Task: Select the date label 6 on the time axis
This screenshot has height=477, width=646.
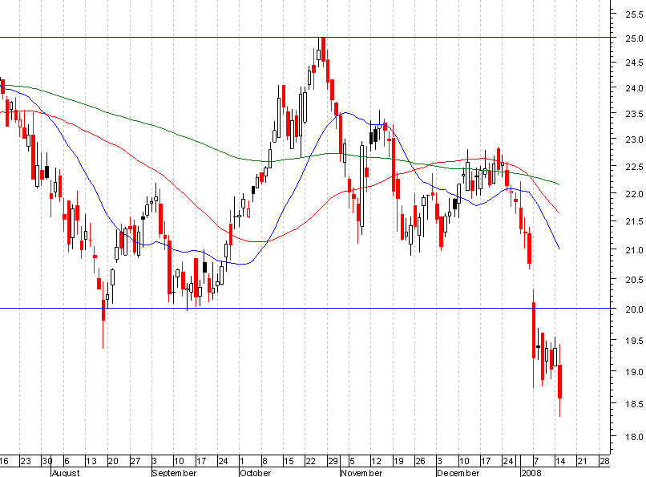Action: click(x=67, y=461)
